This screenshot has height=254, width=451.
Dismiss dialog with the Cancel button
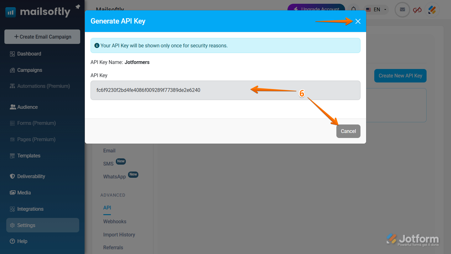(348, 131)
